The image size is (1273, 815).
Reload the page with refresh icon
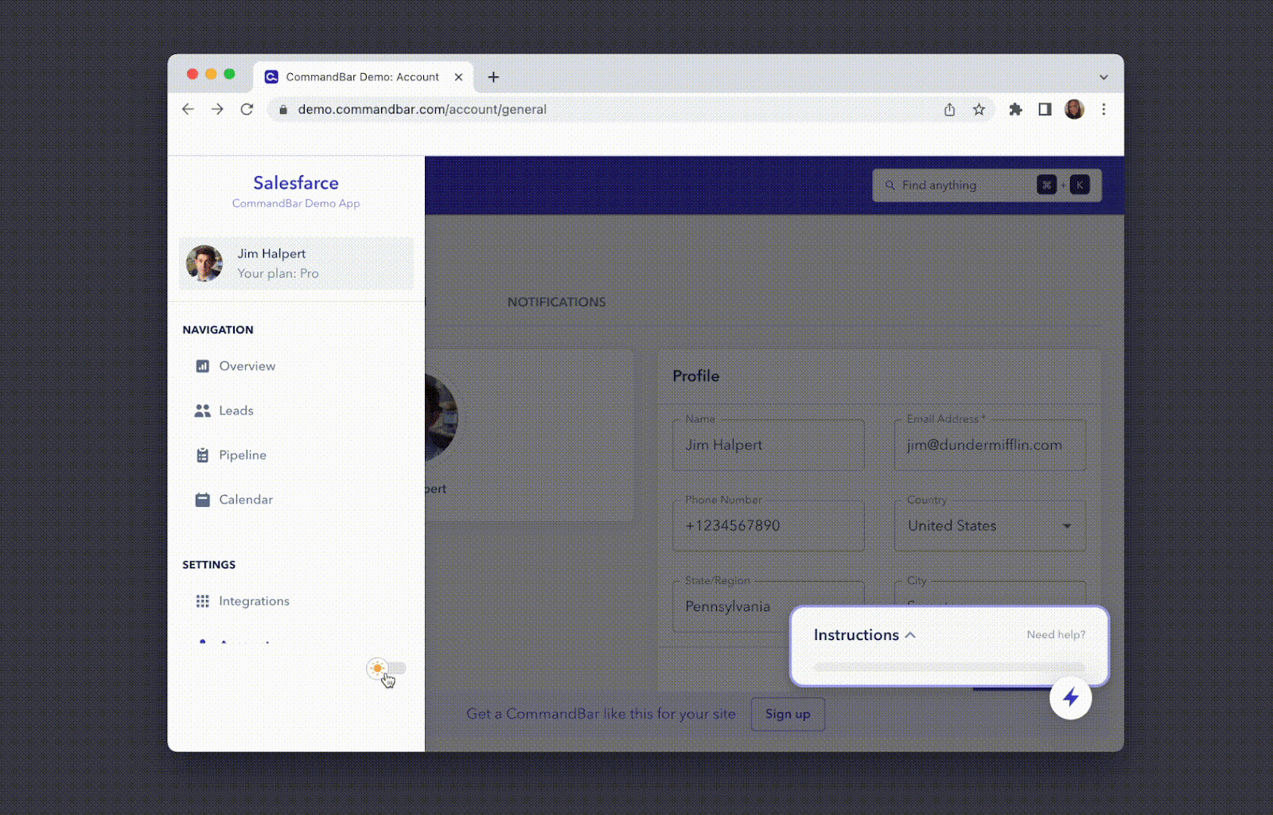(x=247, y=109)
